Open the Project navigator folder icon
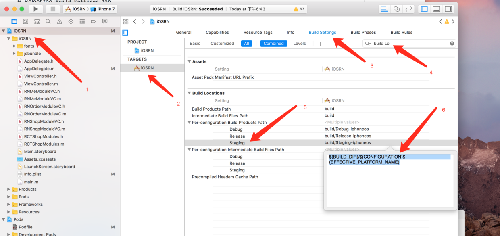 point(15,21)
